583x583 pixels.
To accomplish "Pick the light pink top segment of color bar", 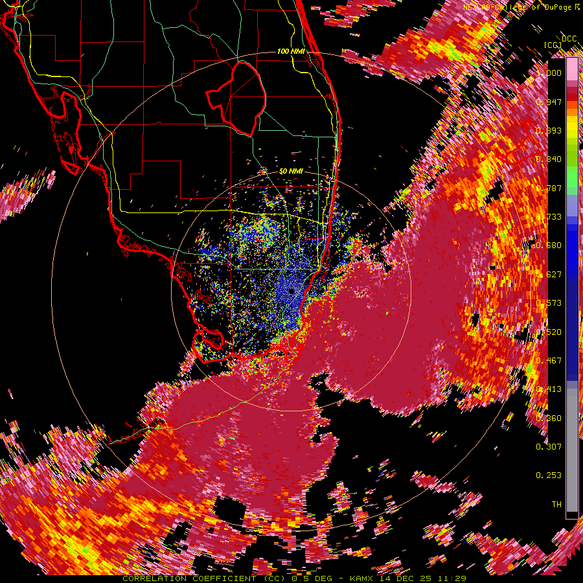I will (572, 69).
